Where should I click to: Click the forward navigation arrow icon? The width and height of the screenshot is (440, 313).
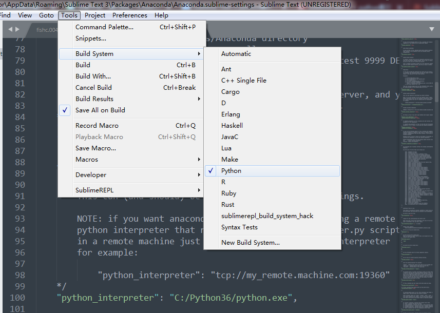pos(17,29)
